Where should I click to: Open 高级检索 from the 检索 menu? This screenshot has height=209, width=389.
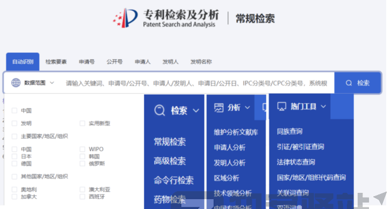[x=170, y=161]
